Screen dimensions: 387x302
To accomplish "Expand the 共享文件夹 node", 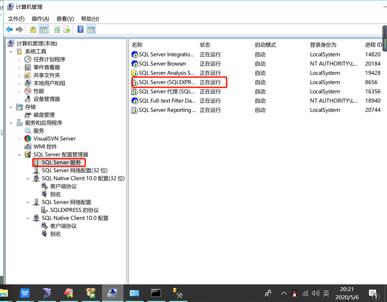I will tap(19, 75).
